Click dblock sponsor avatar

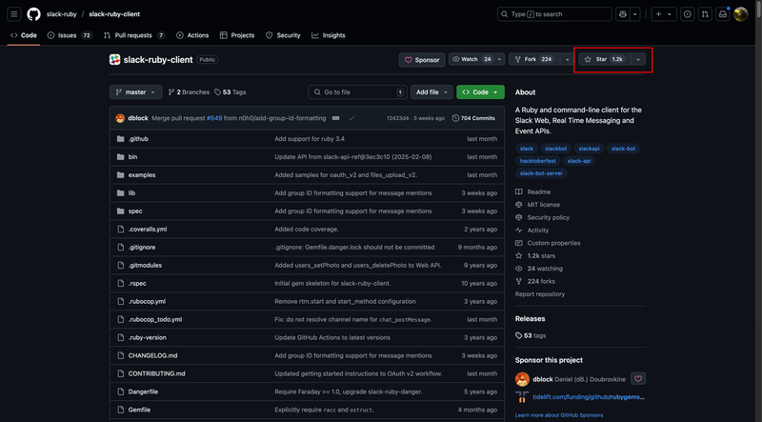point(522,379)
